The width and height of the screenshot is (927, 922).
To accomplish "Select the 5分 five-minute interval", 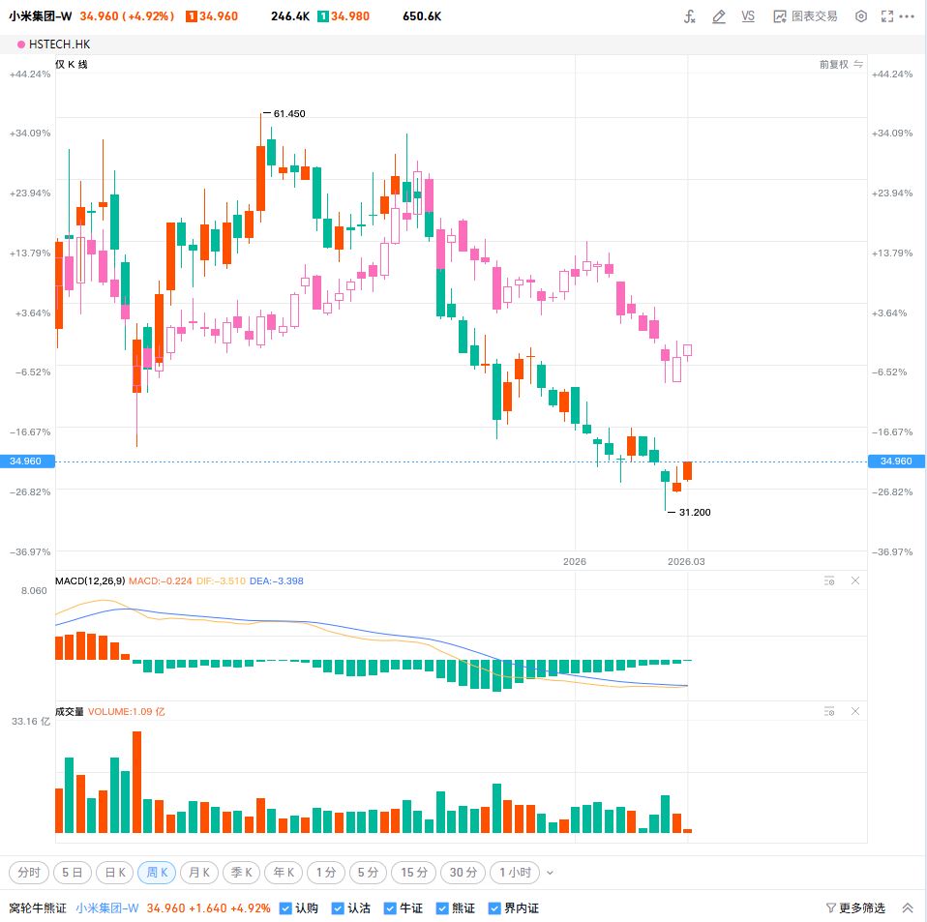I will (x=368, y=873).
